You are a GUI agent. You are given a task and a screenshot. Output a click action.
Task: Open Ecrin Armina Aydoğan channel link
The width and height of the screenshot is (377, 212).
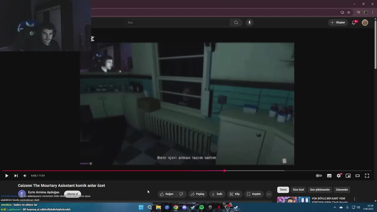click(x=44, y=192)
